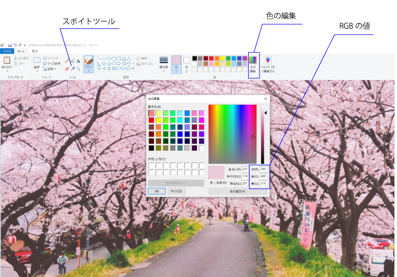Click the save icon in the title bar

click(9, 45)
